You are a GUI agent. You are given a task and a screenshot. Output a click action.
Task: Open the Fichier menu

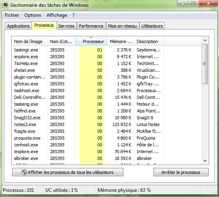(x=12, y=15)
